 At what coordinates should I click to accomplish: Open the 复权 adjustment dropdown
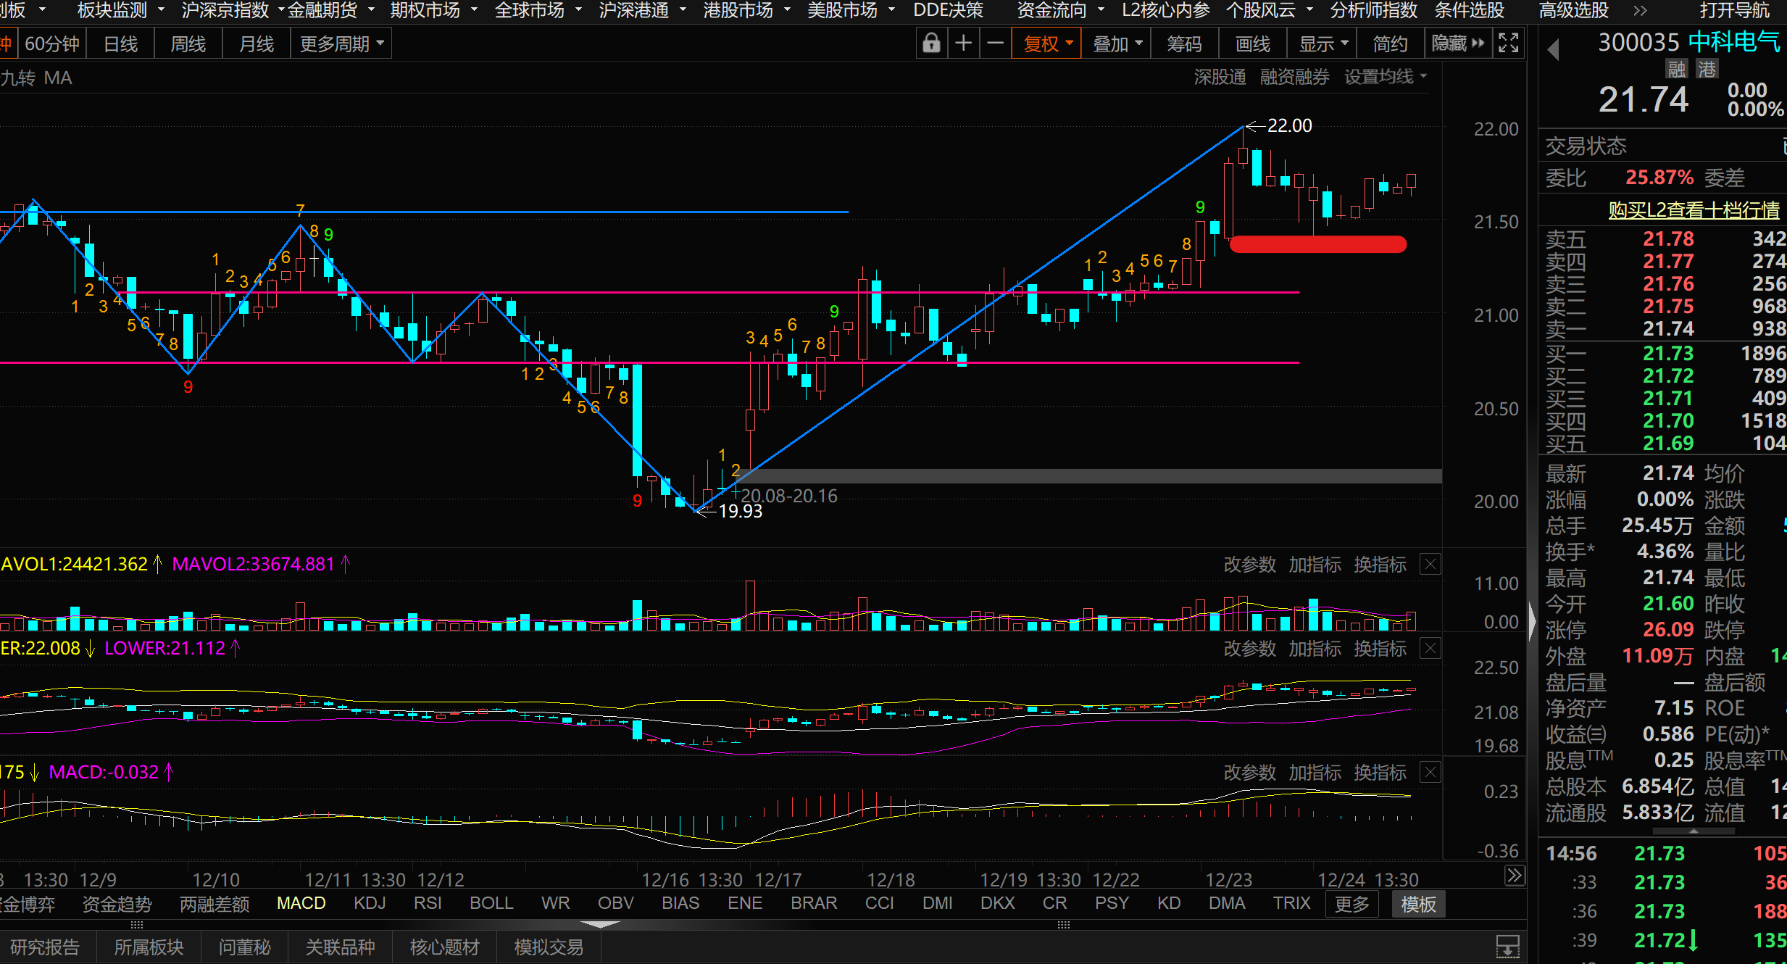(1047, 44)
